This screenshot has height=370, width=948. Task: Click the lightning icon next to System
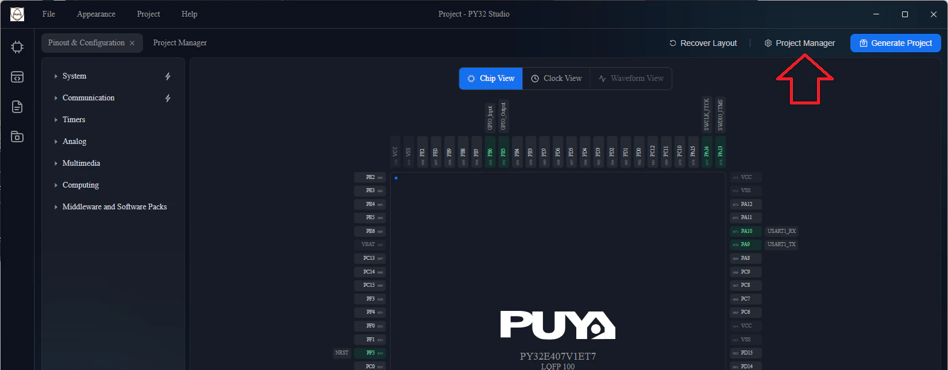click(x=168, y=76)
